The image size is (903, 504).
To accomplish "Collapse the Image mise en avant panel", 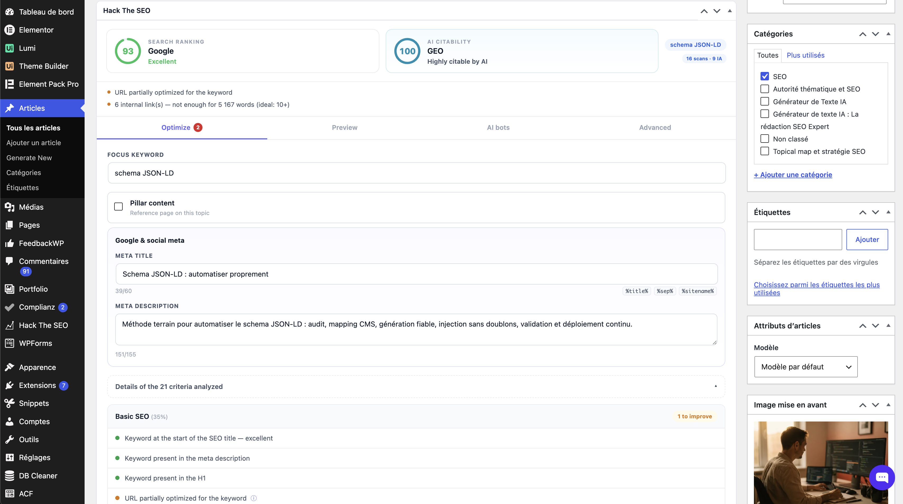I will 888,405.
